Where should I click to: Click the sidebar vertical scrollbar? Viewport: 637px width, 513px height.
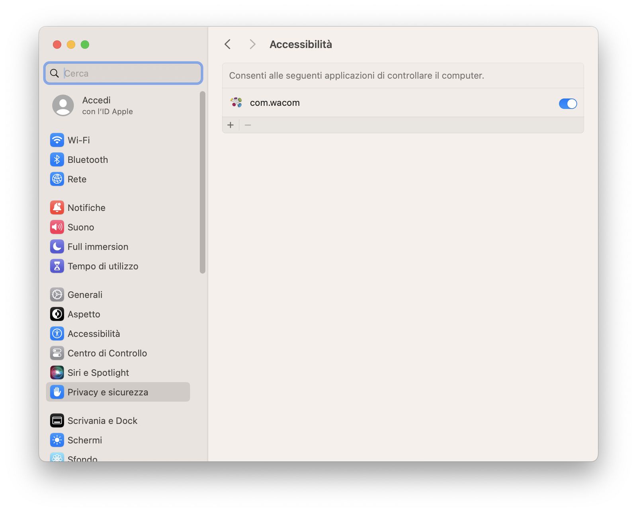click(x=203, y=182)
